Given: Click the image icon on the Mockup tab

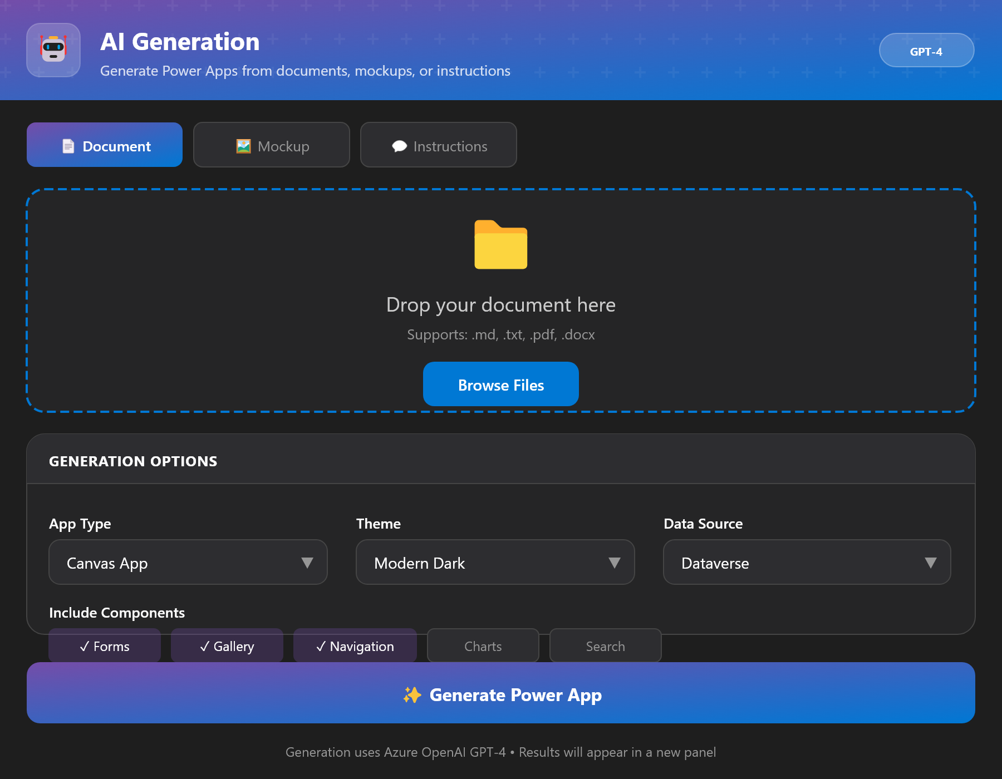Looking at the screenshot, I should pyautogui.click(x=243, y=145).
